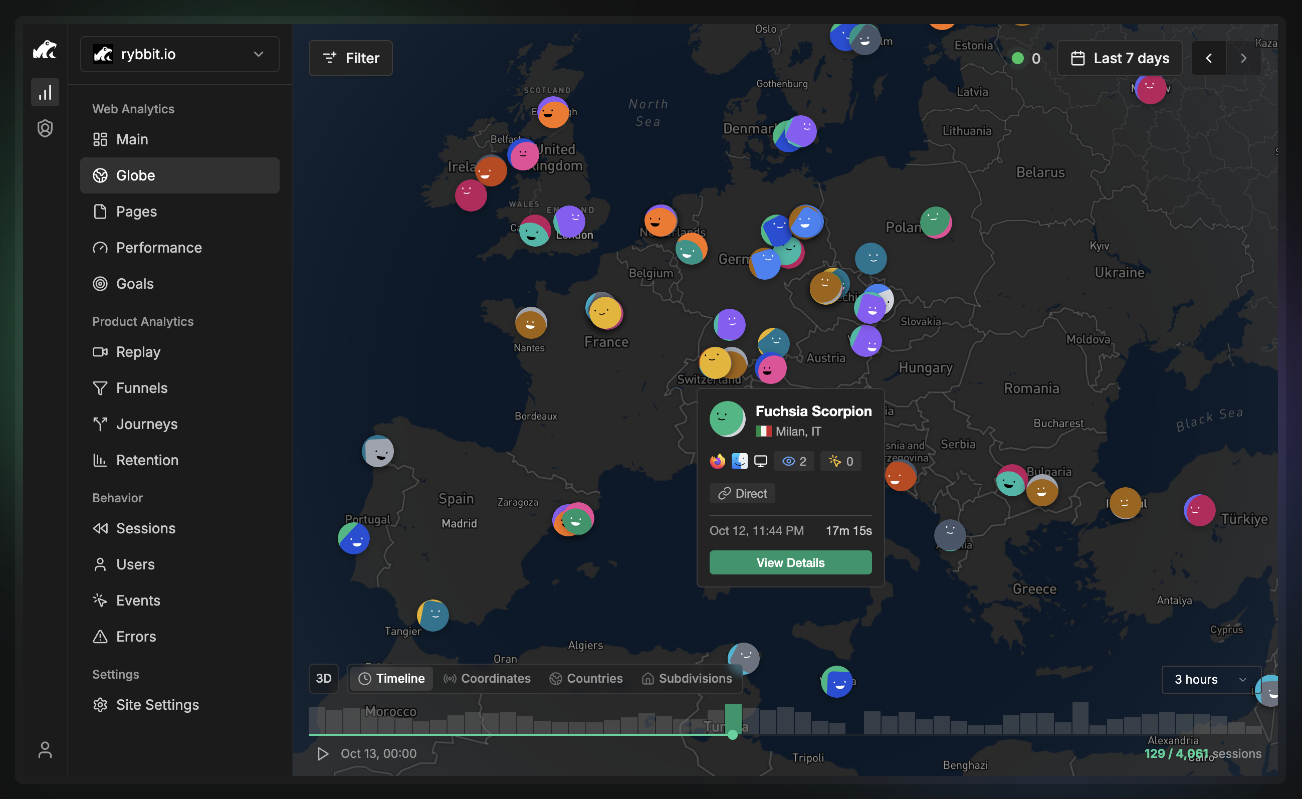This screenshot has height=799, width=1302.
Task: Play the timeline animation
Action: point(322,753)
